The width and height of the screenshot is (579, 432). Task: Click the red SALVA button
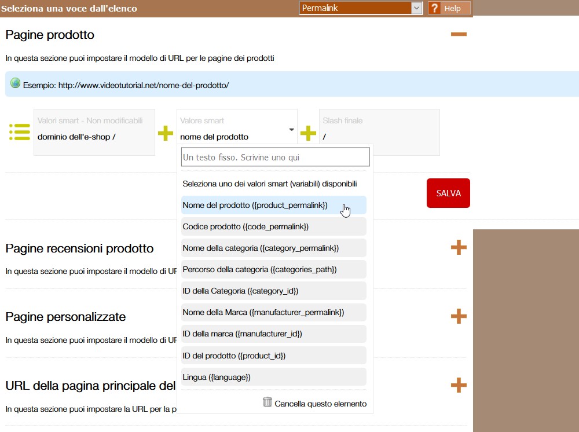click(448, 193)
